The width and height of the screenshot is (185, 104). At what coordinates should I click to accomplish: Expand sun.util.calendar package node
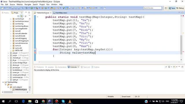click(11, 34)
